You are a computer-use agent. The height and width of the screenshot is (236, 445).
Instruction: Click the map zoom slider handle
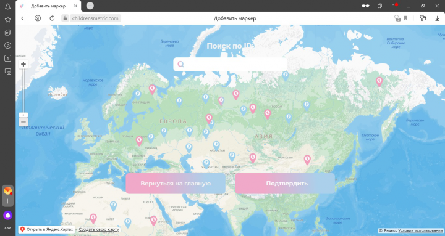point(23,115)
